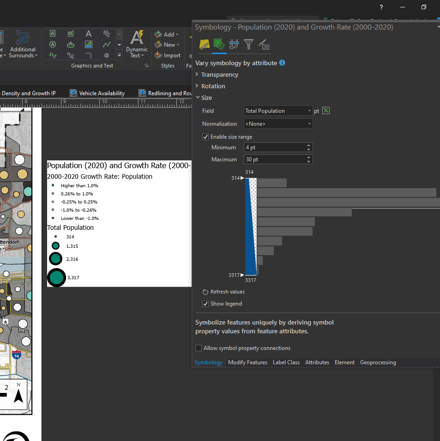Click Refresh values in the Size section
Image resolution: width=440 pixels, height=441 pixels.
click(226, 291)
